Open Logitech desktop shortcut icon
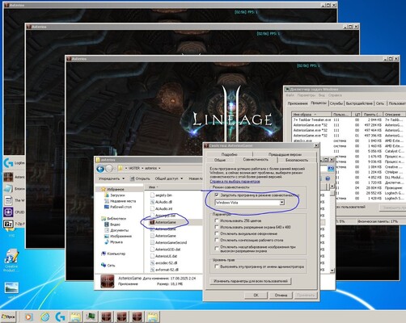The height and width of the screenshot is (323, 406). [8, 163]
